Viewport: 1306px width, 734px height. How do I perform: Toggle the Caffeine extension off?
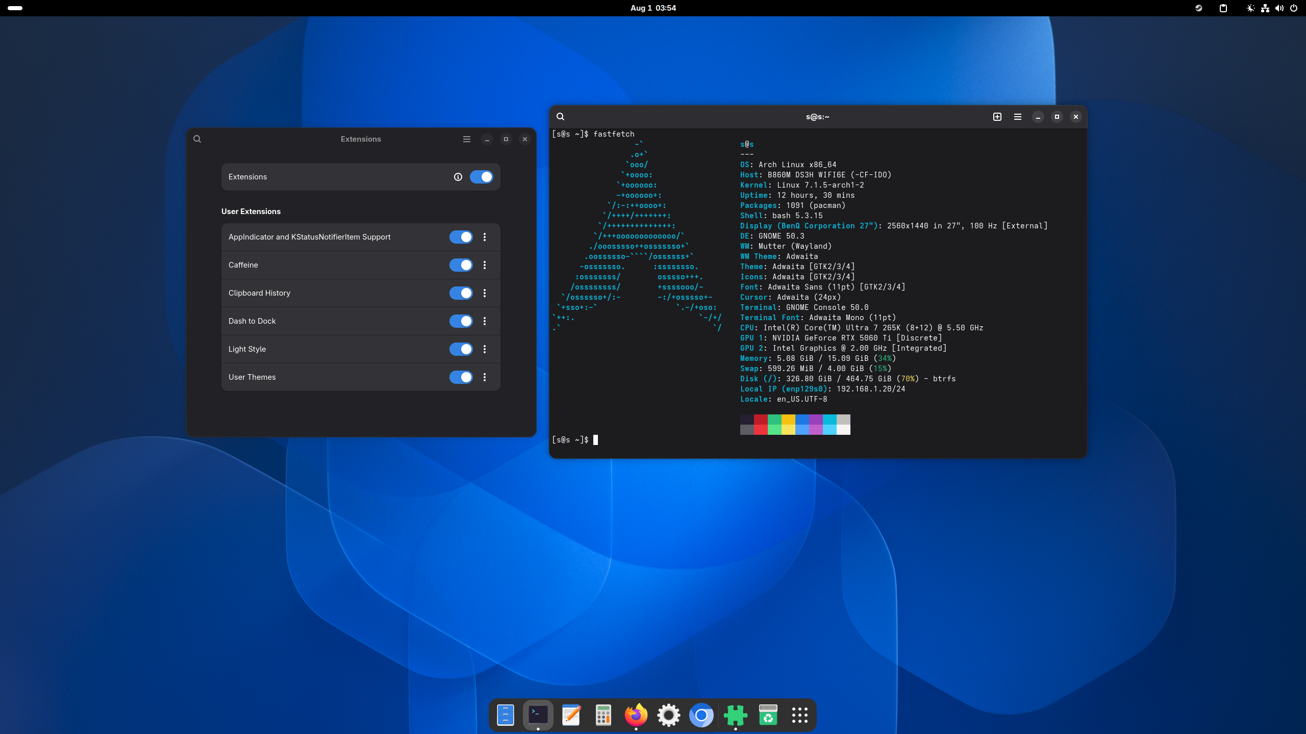pos(461,265)
